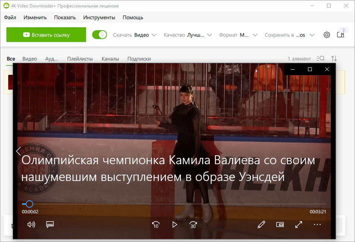Open the Файл menu
This screenshot has height=242, width=355.
point(10,17)
